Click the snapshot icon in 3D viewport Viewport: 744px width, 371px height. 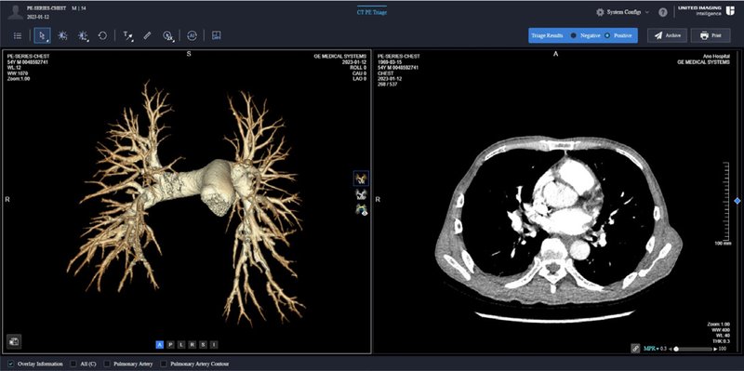(14, 341)
